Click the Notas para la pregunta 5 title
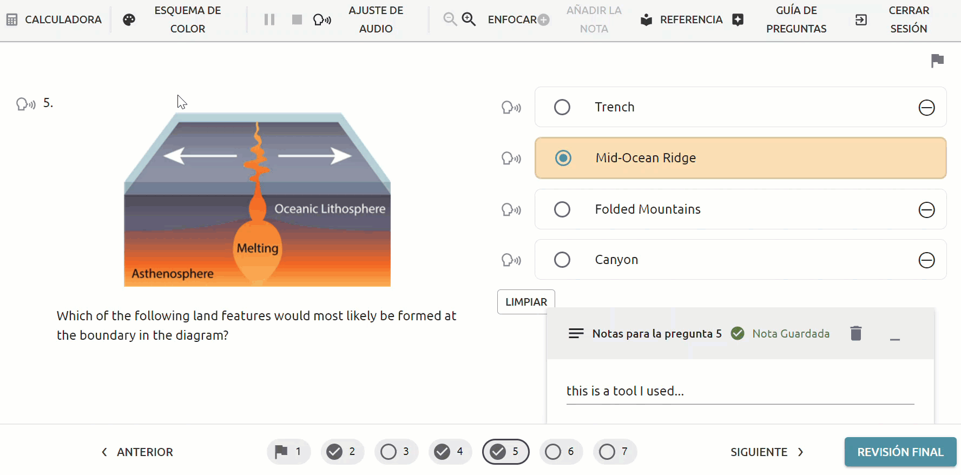This screenshot has height=475, width=961. click(x=657, y=334)
